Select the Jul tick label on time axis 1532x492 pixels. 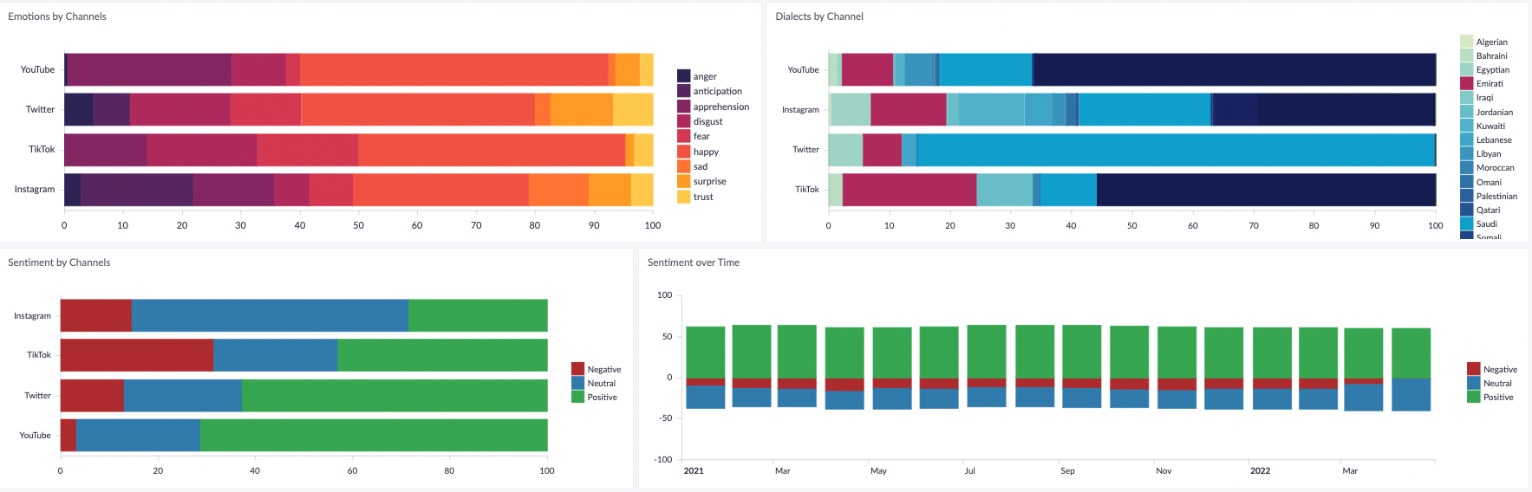(969, 471)
